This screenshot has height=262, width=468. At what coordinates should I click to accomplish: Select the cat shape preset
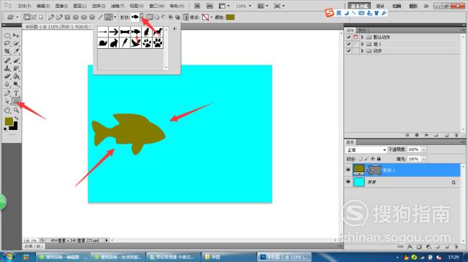click(147, 32)
